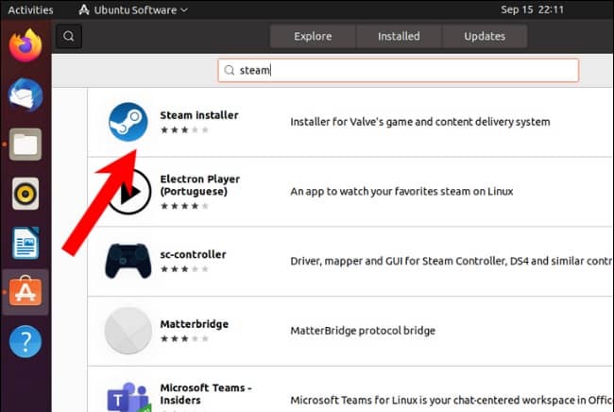Open the Files manager dock icon

(26, 145)
